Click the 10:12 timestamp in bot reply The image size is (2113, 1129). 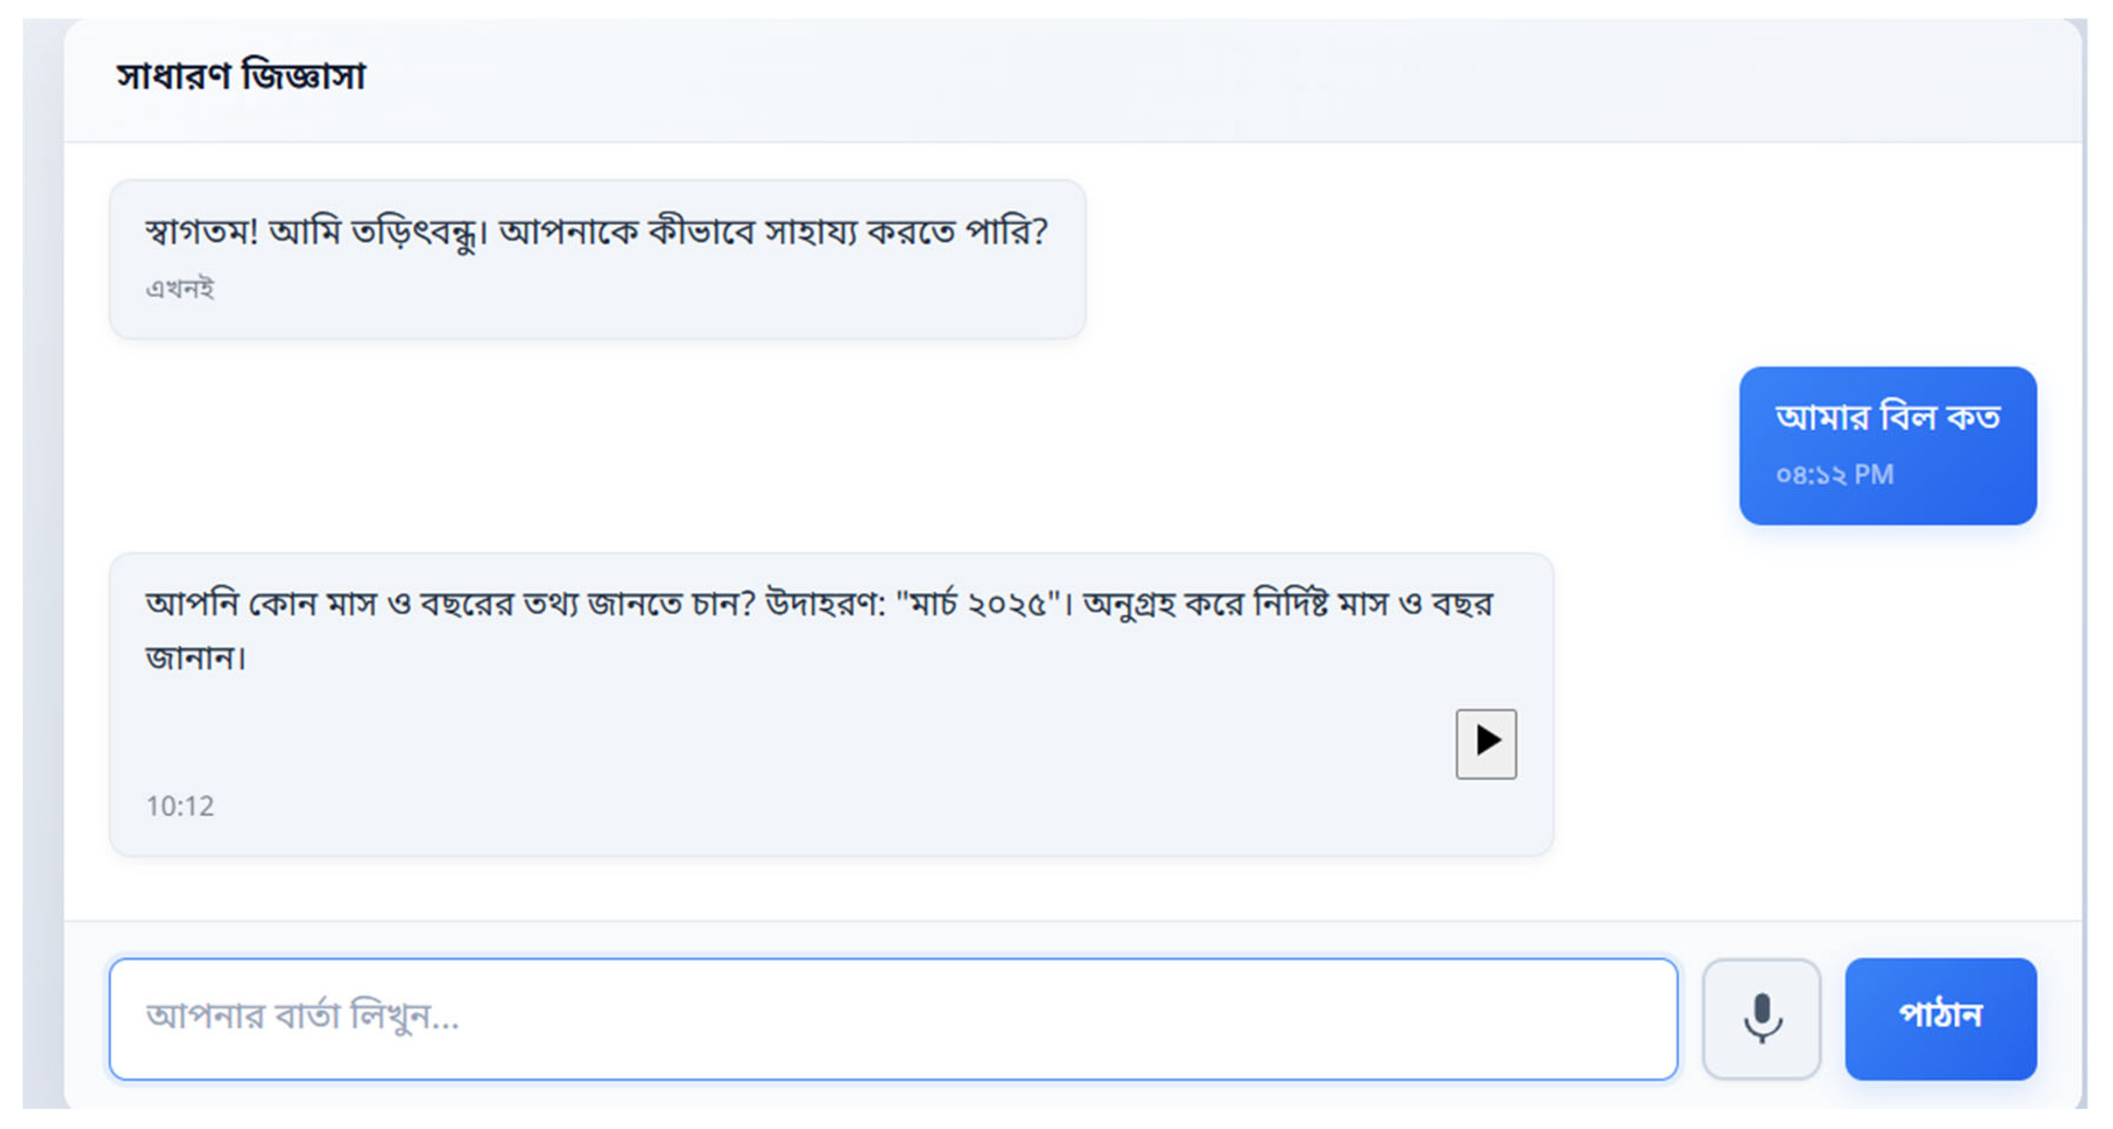[179, 806]
